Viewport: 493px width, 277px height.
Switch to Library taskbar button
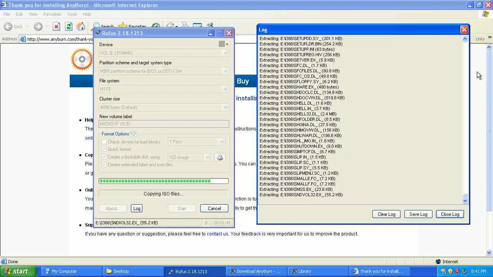pos(318,271)
